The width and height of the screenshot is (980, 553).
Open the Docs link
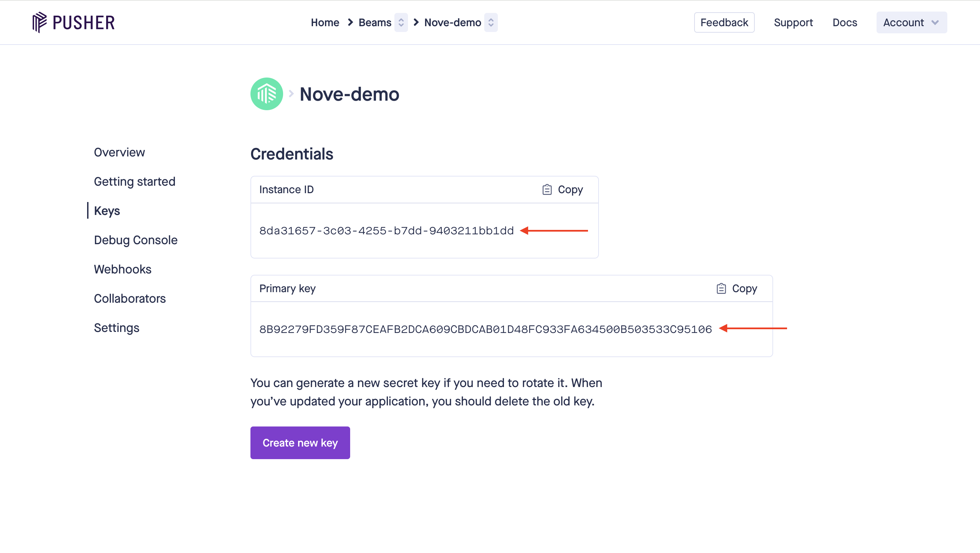[844, 22]
